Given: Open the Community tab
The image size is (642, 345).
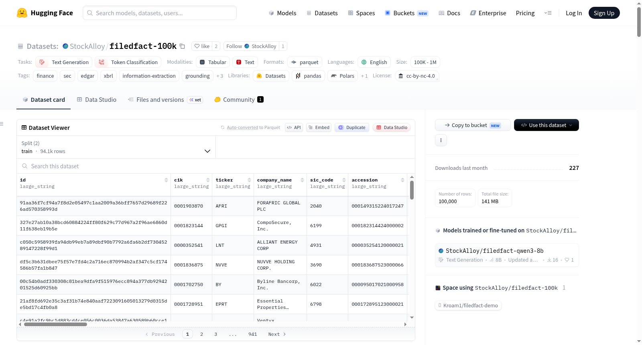Looking at the screenshot, I should tap(239, 100).
